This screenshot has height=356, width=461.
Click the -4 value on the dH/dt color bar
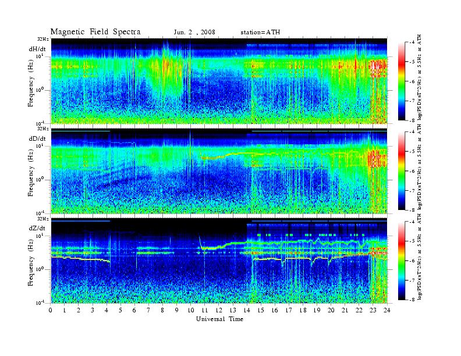[412, 42]
